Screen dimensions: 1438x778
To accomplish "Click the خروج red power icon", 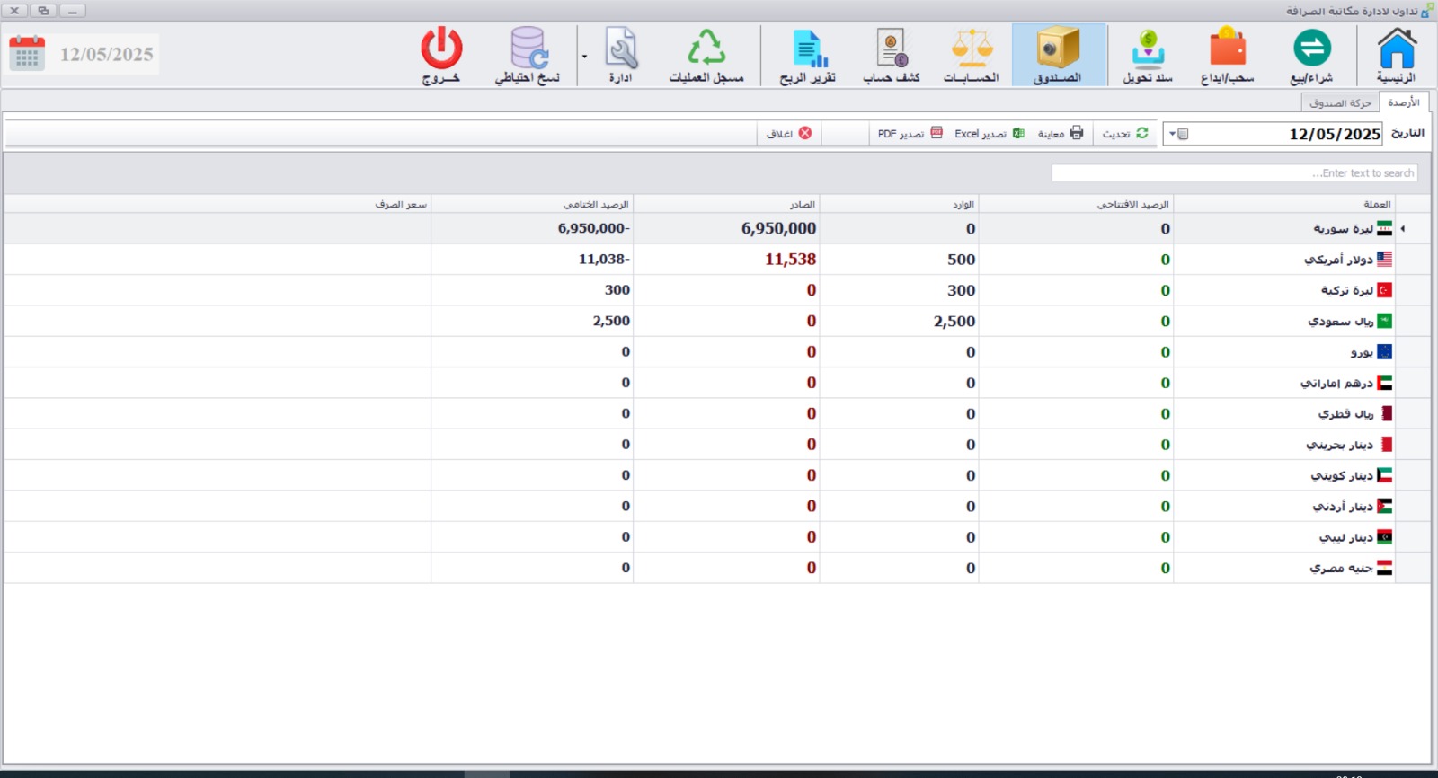I will click(x=441, y=56).
